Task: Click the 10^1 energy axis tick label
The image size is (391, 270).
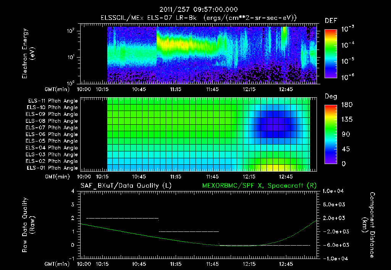Action: (71, 57)
